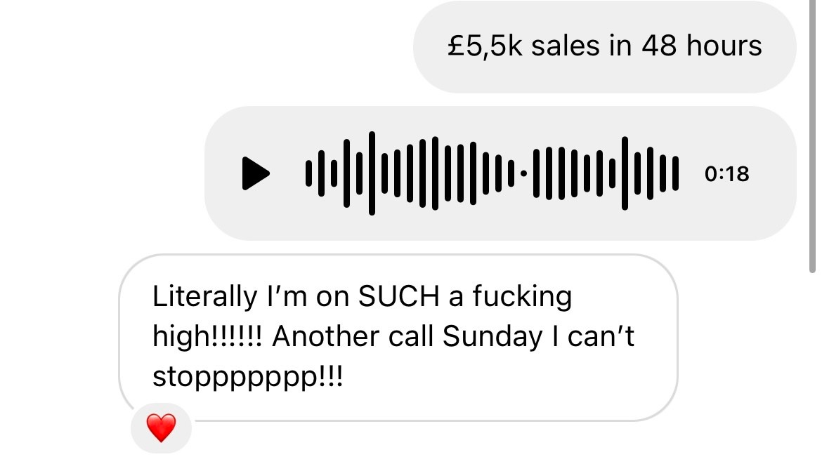Click the chat scrollbar thumb
Viewport: 822px width, 457px height.
812,140
